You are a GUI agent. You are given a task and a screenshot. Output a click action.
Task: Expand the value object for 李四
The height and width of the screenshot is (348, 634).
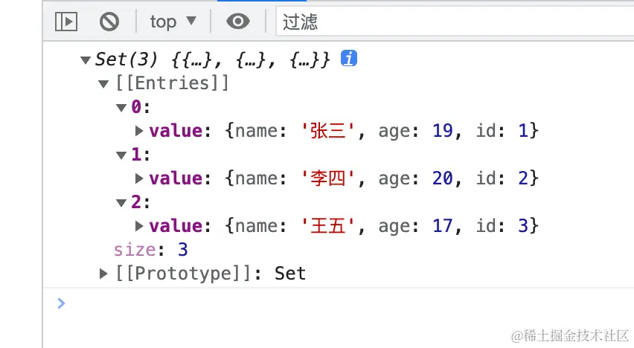pos(139,178)
